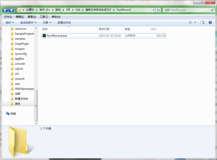Select the win folder in the tree
The width and height of the screenshot is (217, 160).
17,74
